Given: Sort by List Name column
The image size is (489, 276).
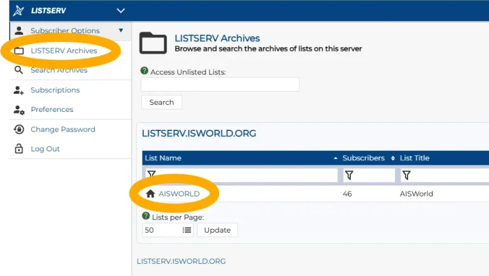Looking at the screenshot, I should pos(163,158).
